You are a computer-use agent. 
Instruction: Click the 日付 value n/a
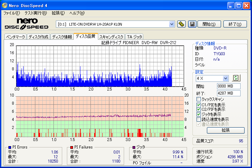click(216, 59)
